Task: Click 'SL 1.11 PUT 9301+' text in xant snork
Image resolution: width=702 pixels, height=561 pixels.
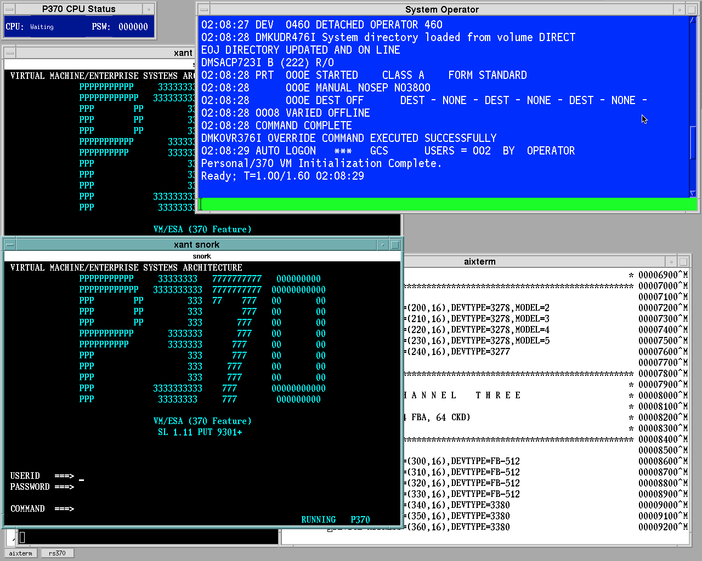Action: pyautogui.click(x=200, y=432)
